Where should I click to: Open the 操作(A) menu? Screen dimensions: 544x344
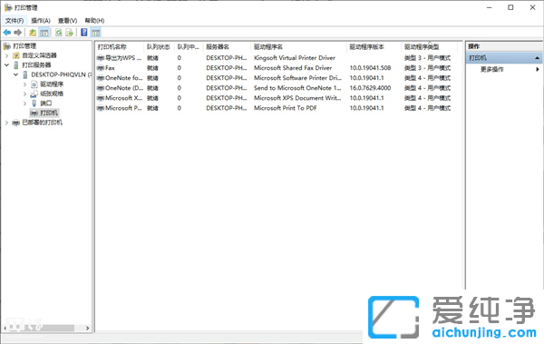[41, 21]
